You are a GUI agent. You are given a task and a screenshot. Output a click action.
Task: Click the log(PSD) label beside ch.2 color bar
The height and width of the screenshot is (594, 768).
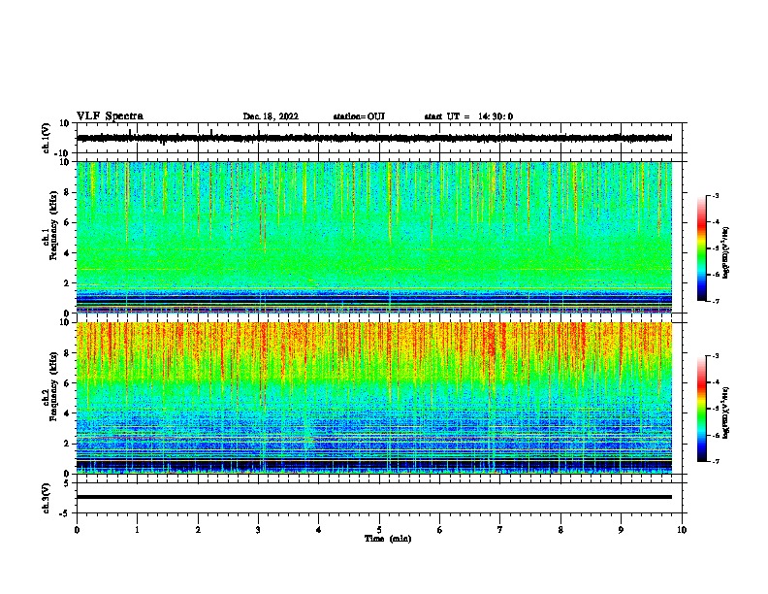[725, 412]
